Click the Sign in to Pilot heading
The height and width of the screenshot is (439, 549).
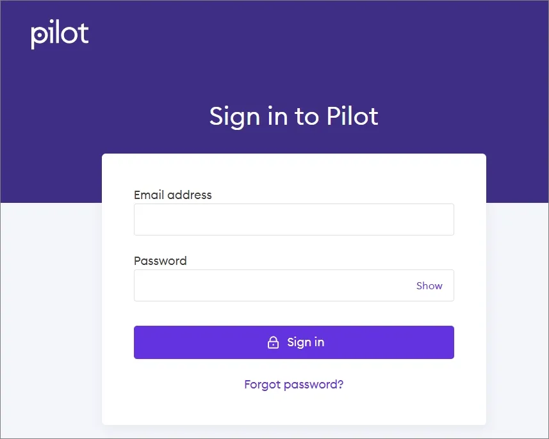pos(293,116)
